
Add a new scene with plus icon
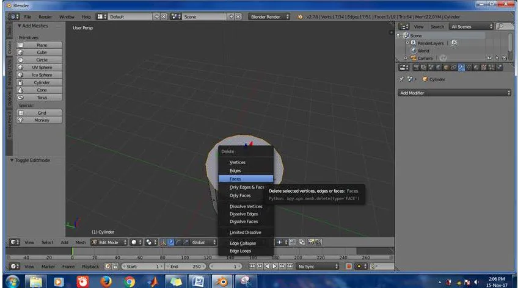tap(231, 16)
